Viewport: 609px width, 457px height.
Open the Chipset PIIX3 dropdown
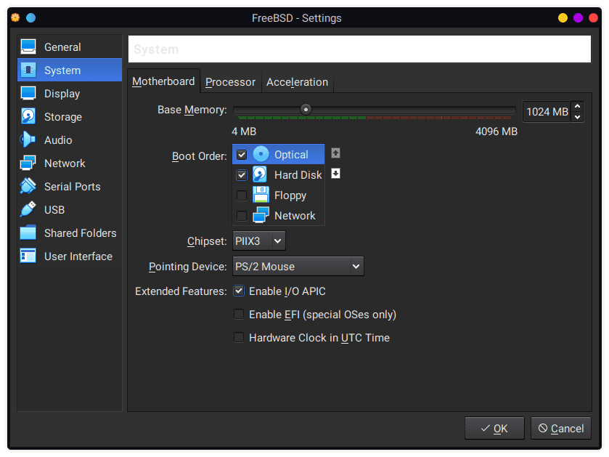coord(259,241)
